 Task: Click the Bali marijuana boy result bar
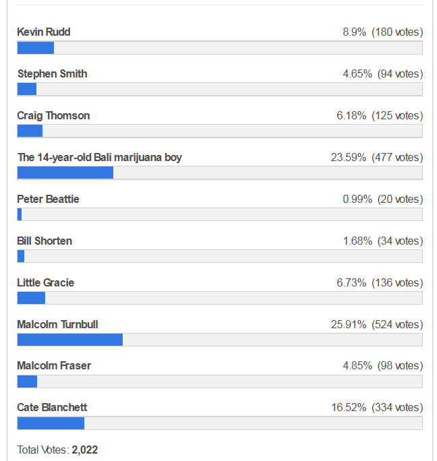pyautogui.click(x=219, y=173)
